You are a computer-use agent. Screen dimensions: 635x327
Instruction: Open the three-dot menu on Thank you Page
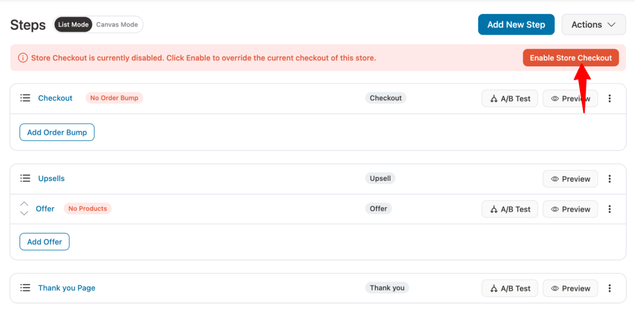[610, 288]
